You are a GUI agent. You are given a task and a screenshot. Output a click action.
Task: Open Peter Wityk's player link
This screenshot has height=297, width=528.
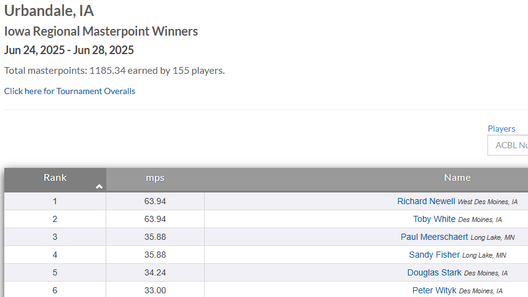coord(434,290)
